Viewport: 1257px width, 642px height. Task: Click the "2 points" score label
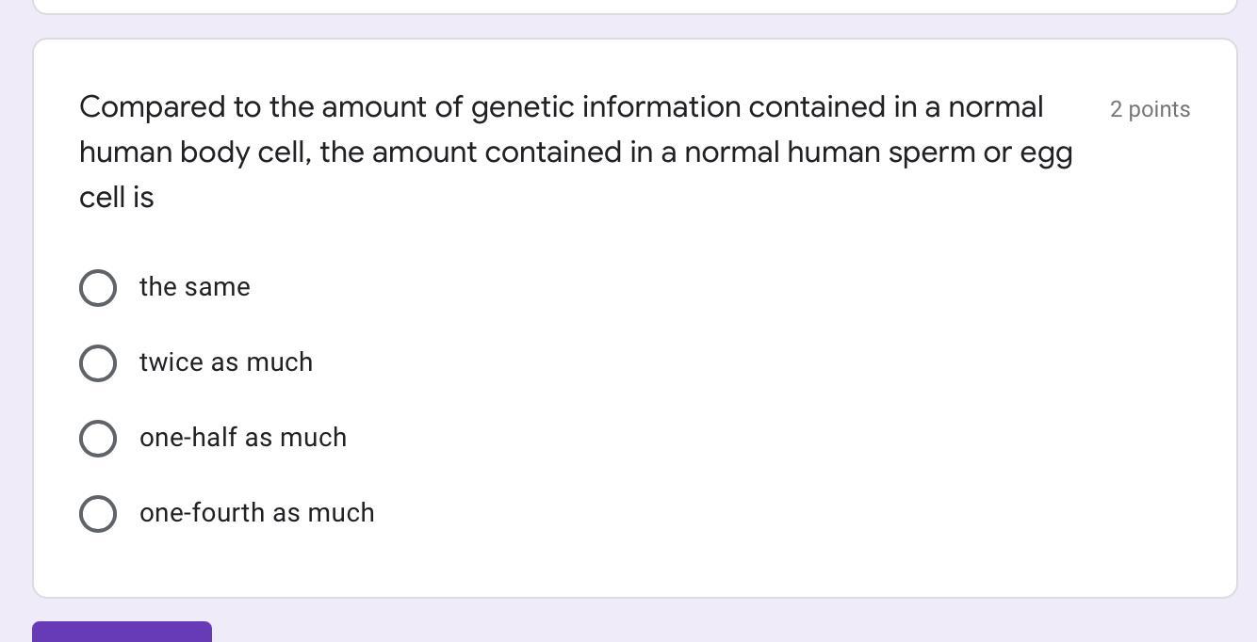tap(1150, 109)
